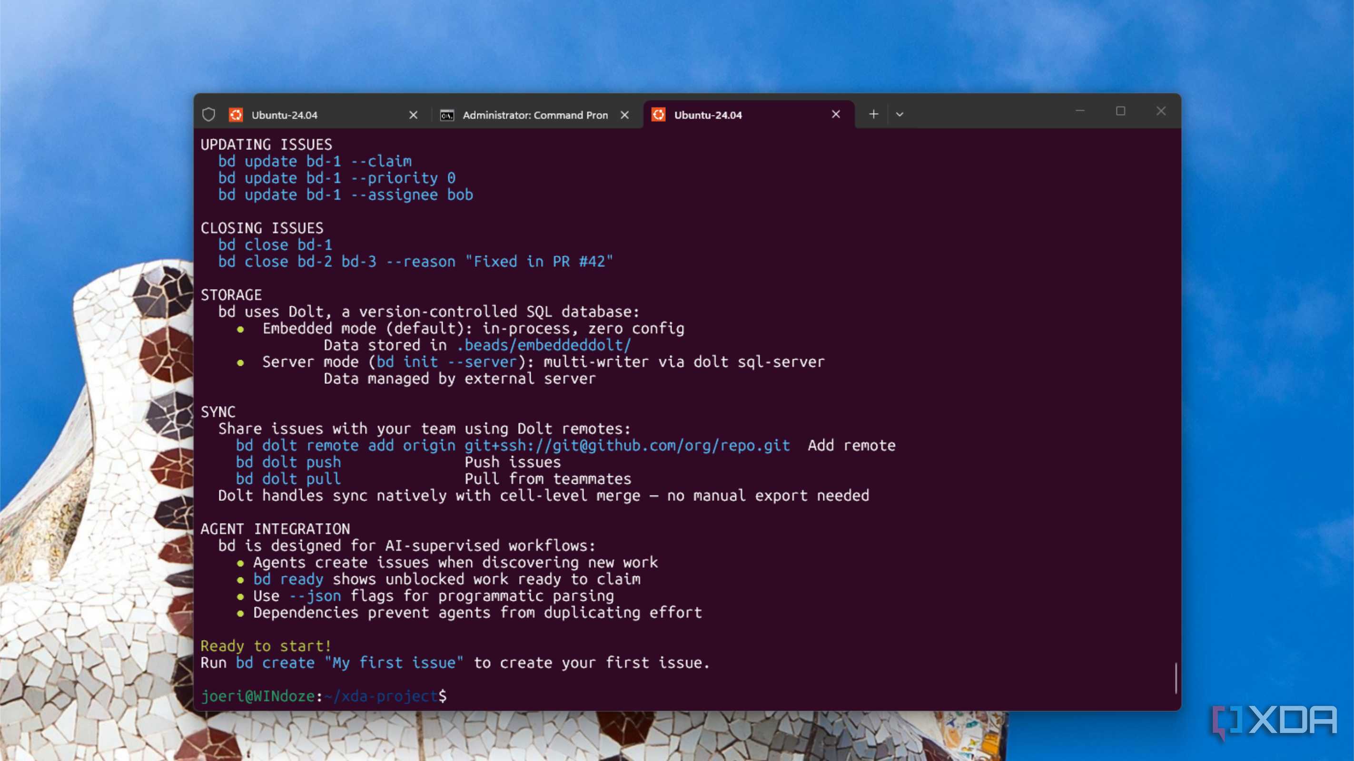Minimize the terminal window
Screen dimensions: 1354x761
point(1080,111)
